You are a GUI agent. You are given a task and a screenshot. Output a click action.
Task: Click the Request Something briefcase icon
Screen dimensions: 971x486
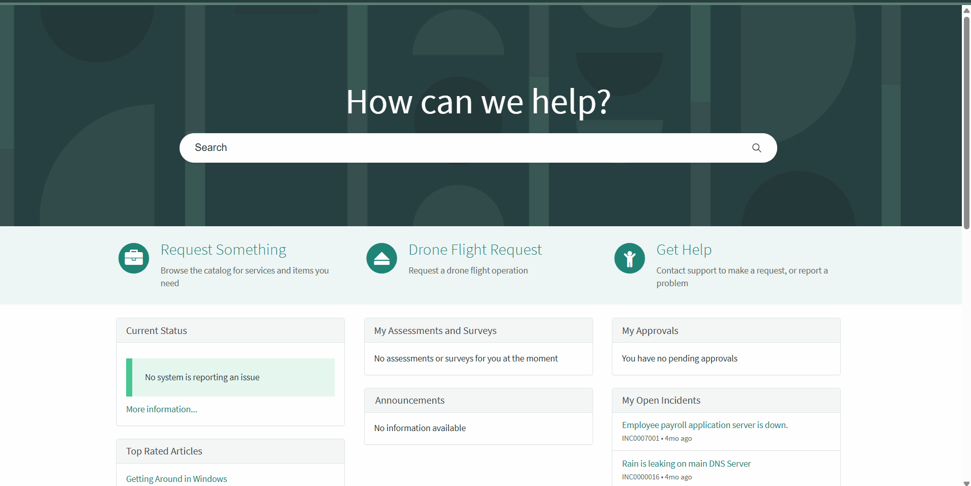point(134,258)
